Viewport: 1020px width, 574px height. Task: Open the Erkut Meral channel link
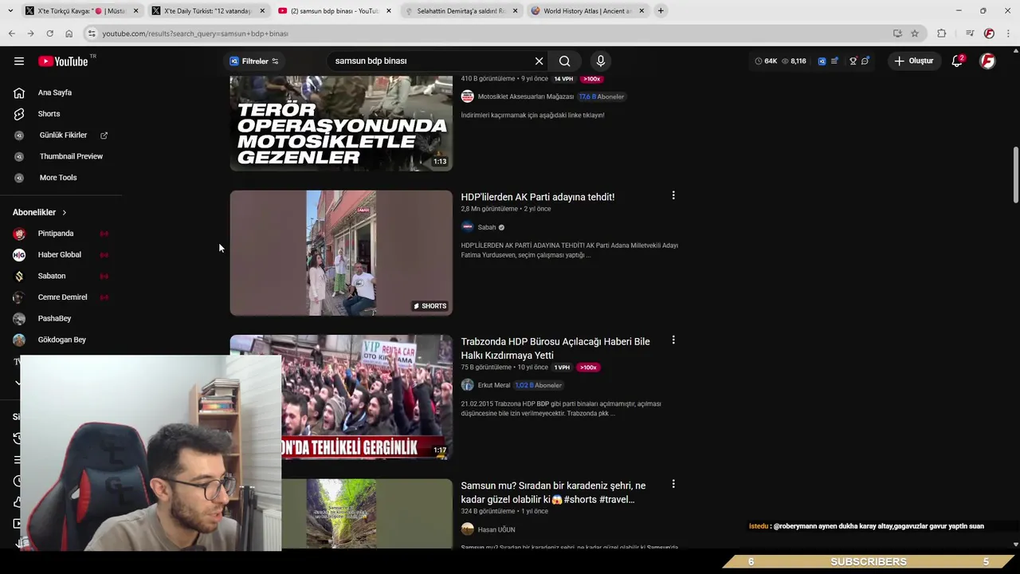[x=493, y=385]
